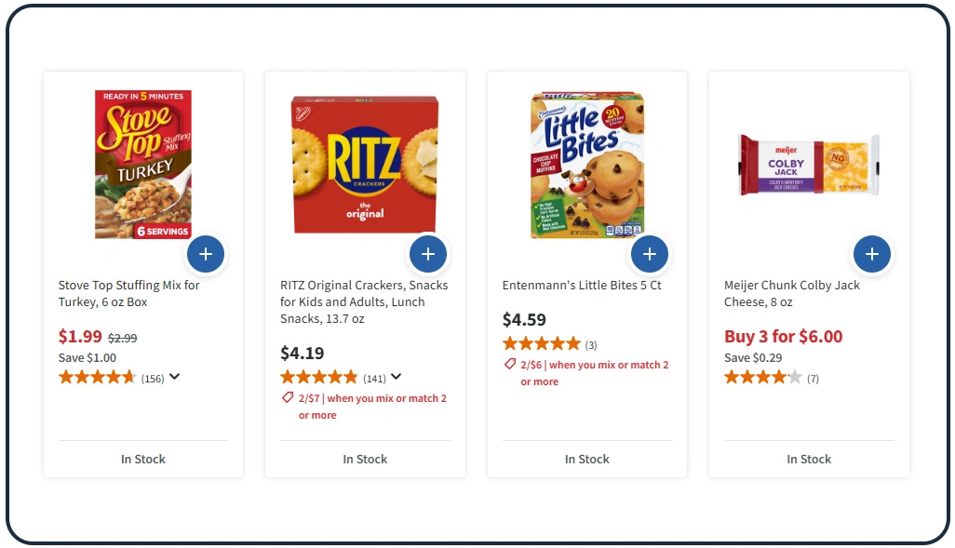The height and width of the screenshot is (548, 955).
Task: Open RITZ Original Crackers product title
Action: [364, 301]
